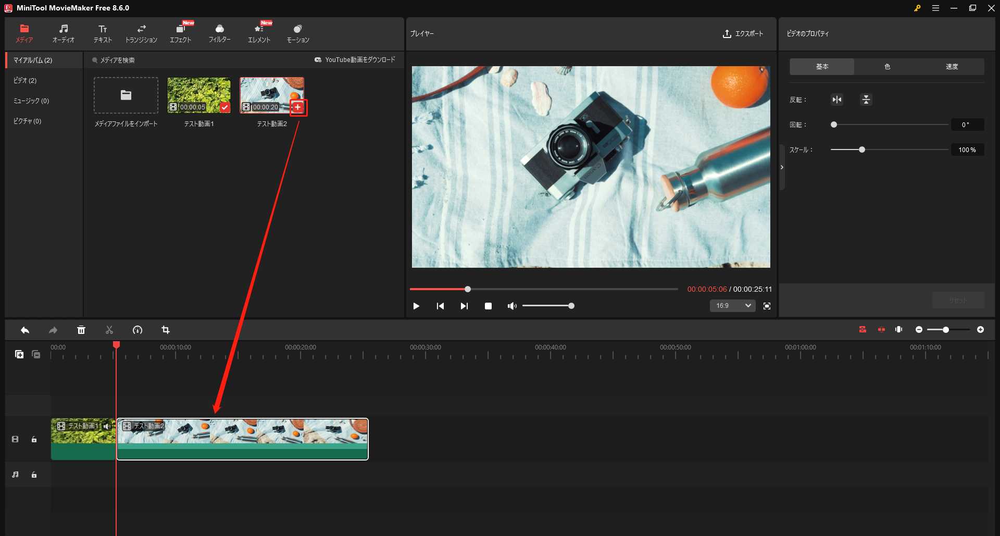This screenshot has width=1000, height=536.
Task: Undo the last action in the timeline toolbar
Action: coord(25,330)
